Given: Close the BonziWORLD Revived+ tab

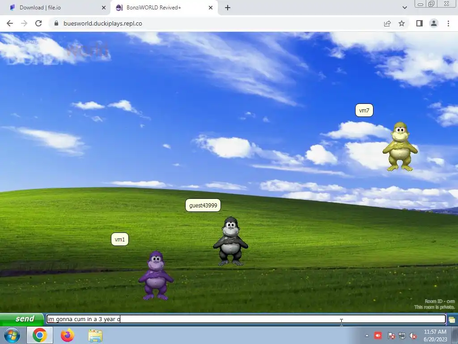Looking at the screenshot, I should (x=211, y=8).
